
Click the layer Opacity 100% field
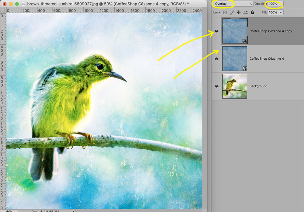click(x=273, y=4)
